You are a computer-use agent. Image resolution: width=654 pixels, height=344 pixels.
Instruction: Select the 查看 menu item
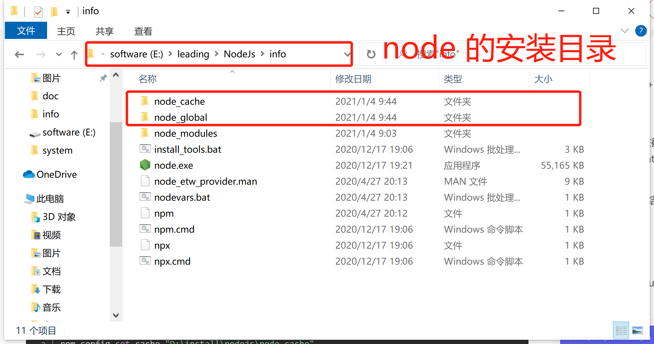pos(143,30)
